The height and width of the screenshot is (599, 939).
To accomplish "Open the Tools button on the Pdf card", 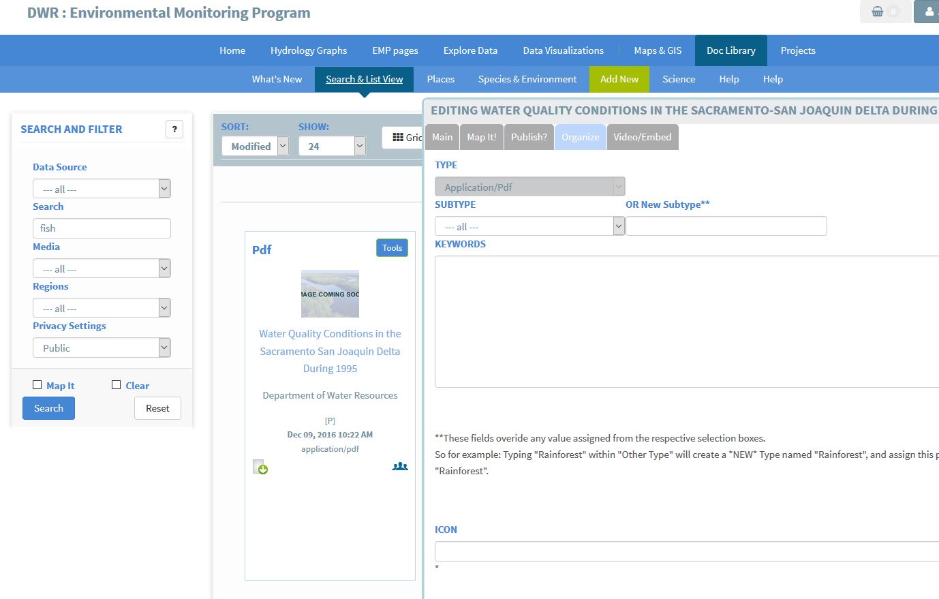I will (392, 248).
